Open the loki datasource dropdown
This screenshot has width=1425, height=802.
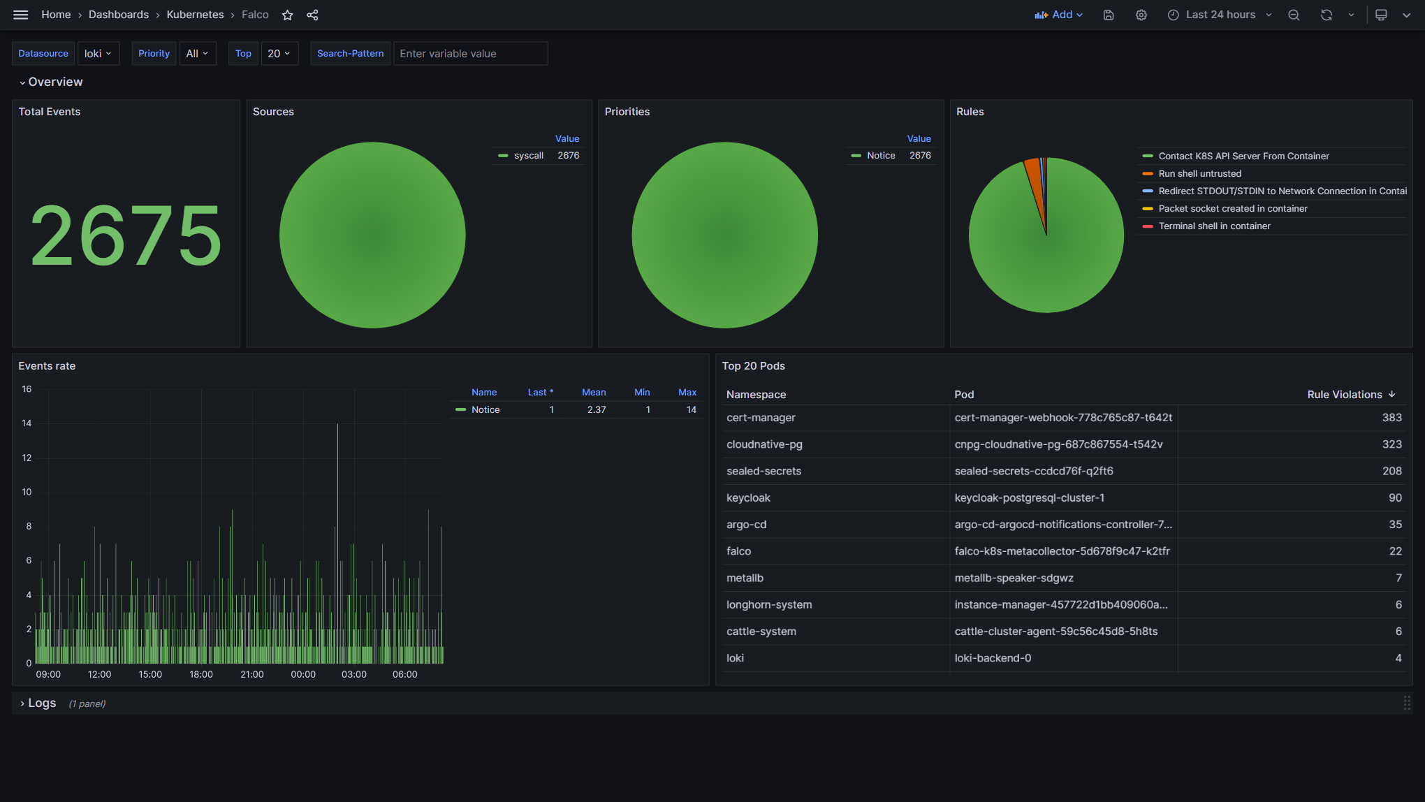tap(98, 54)
